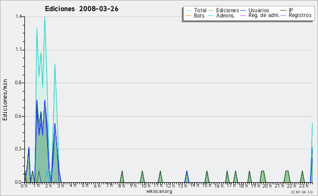This screenshot has height=196, width=318.
Task: Click the IP legend entry
Action: tap(287, 10)
